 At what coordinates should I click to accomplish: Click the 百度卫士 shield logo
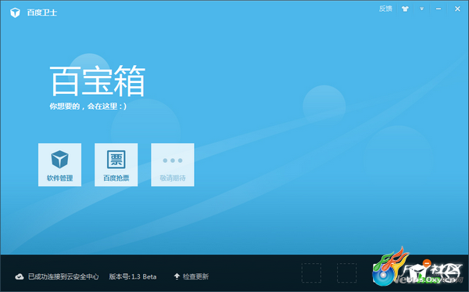point(15,13)
